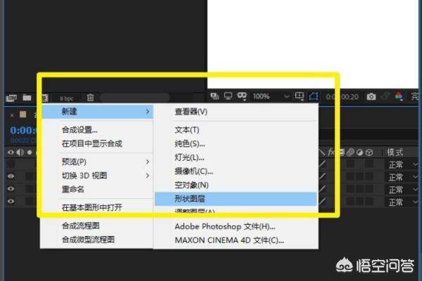Click the frame blending column header icon
Viewport: 422px width, 281px height.
point(341,152)
